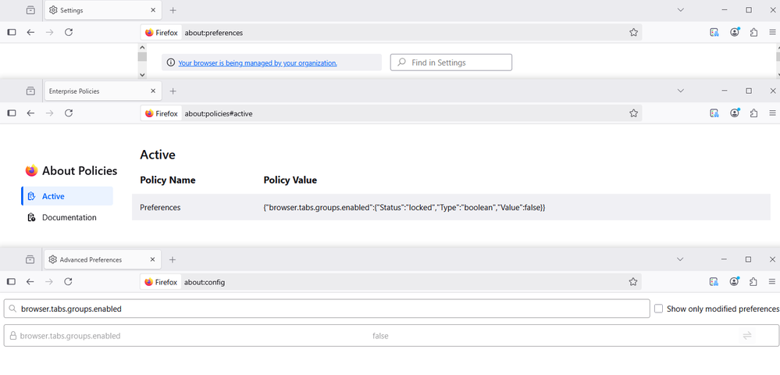Screen dimensions: 780x375
Task: Open 'Your browser is being managed' link
Action: coord(257,62)
